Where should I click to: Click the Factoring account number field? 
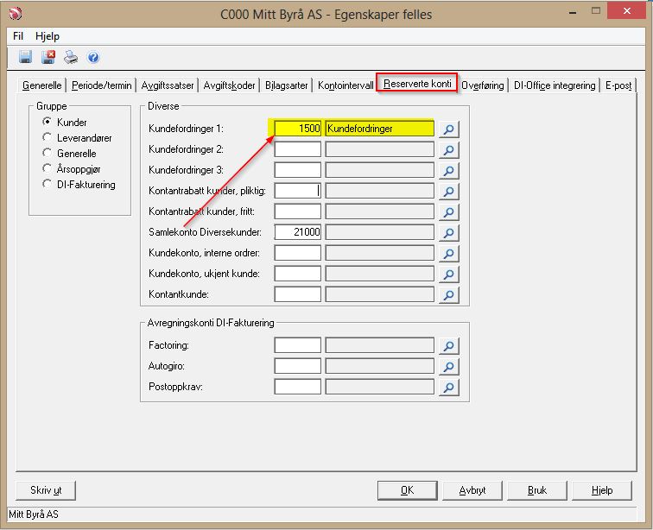pyautogui.click(x=298, y=345)
